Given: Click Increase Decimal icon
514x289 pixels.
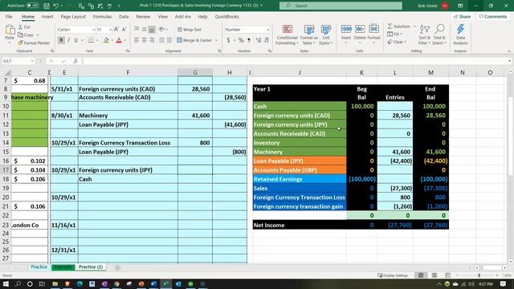Looking at the screenshot, I should [x=259, y=40].
